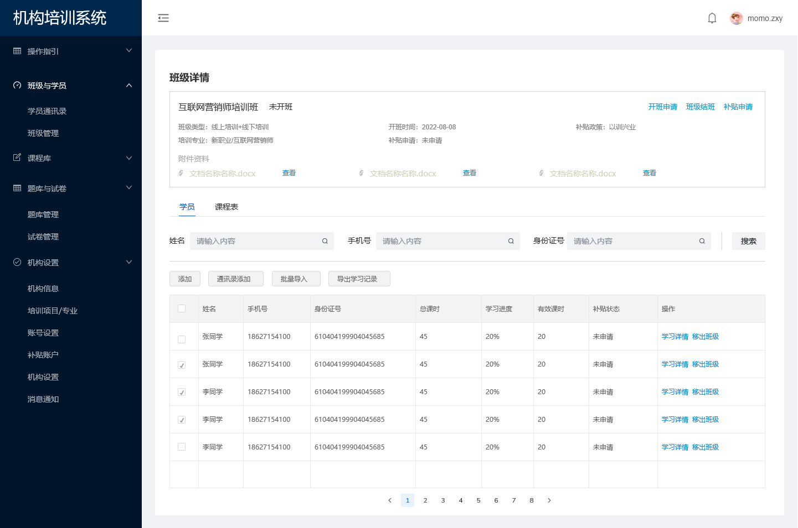Open 培训项目/专业 in sidebar
This screenshot has width=798, height=528.
click(53, 311)
